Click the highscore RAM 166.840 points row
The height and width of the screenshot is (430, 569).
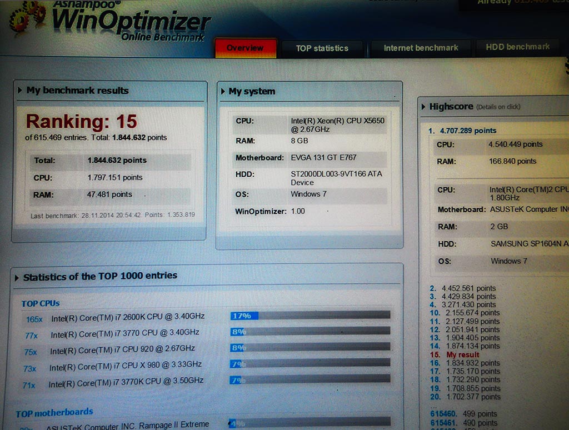point(502,161)
